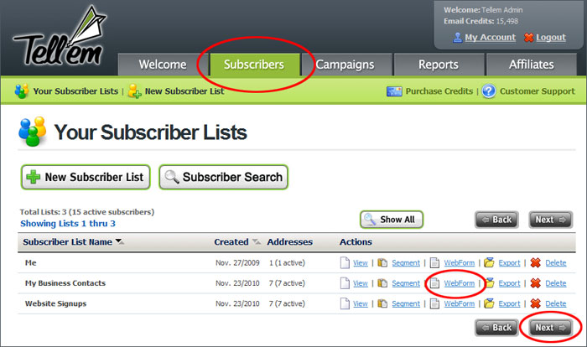Screen dimensions: 587x347
Task: Export the Me list
Action: tap(509, 263)
